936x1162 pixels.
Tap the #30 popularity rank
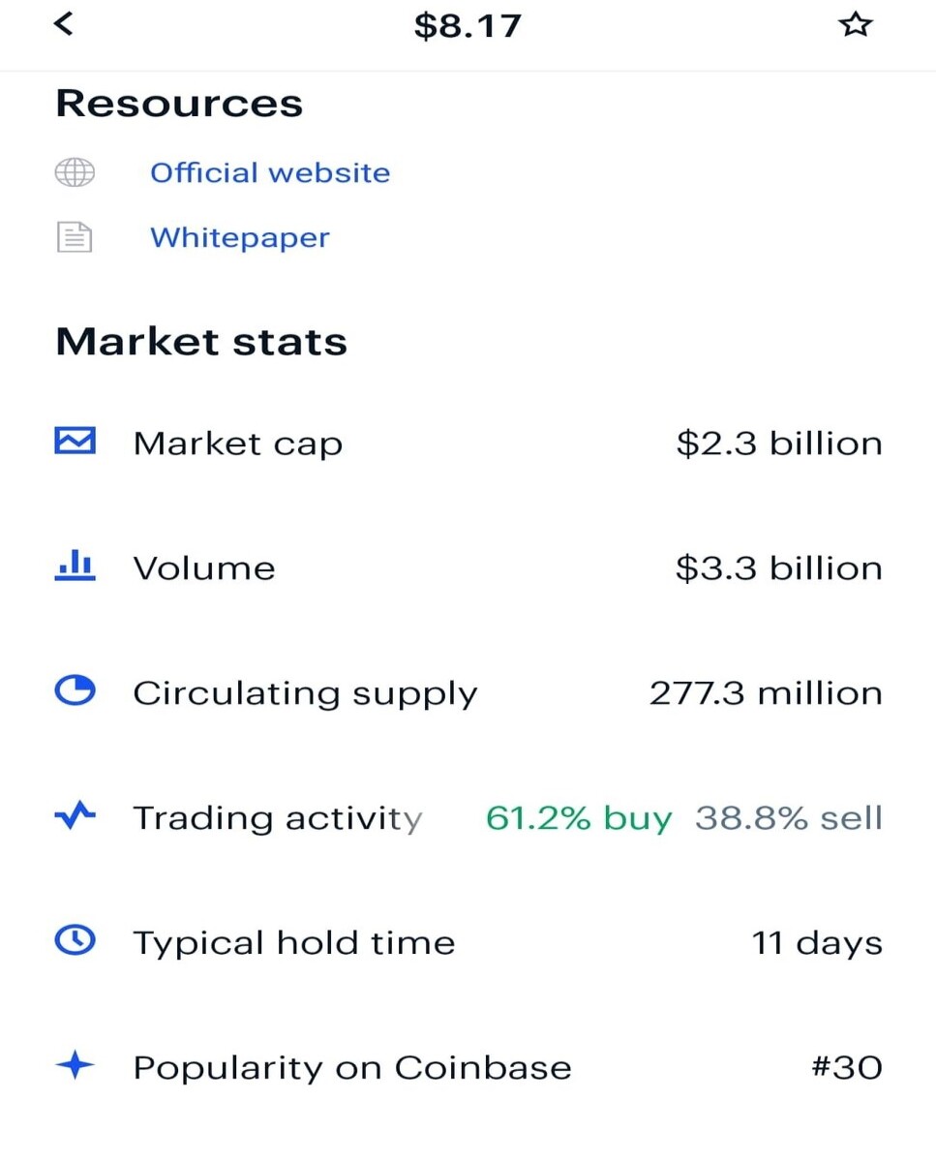pyautogui.click(x=846, y=1067)
